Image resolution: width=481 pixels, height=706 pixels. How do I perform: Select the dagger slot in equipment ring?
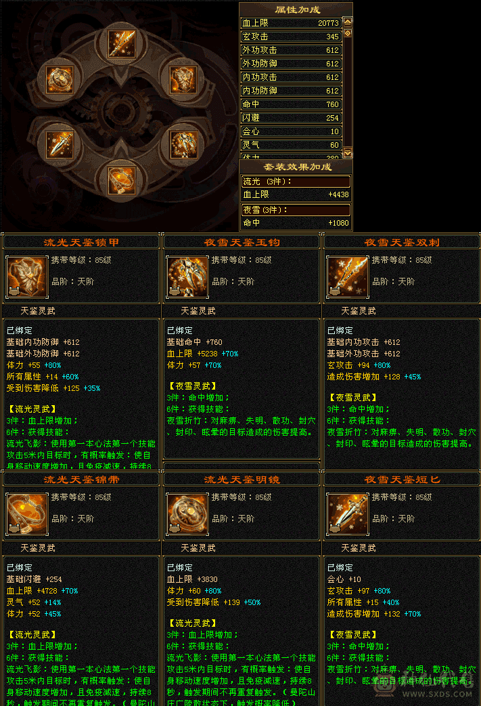[60, 144]
